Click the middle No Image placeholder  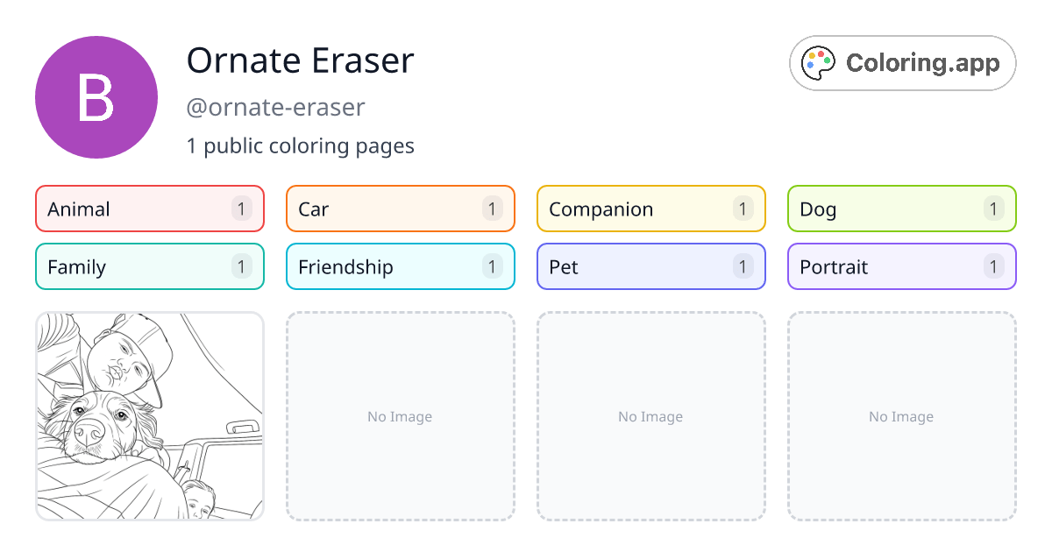650,416
